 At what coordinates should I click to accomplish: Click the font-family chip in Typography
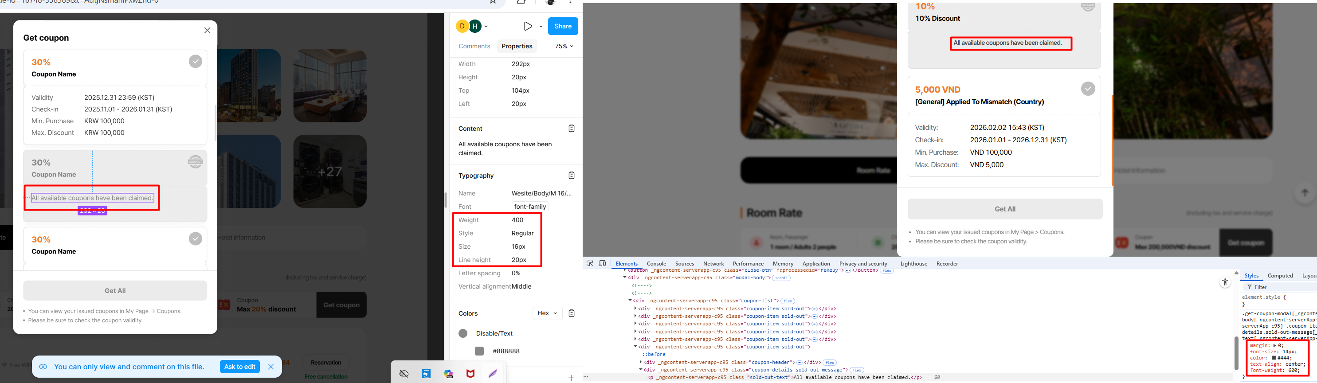[x=530, y=207]
